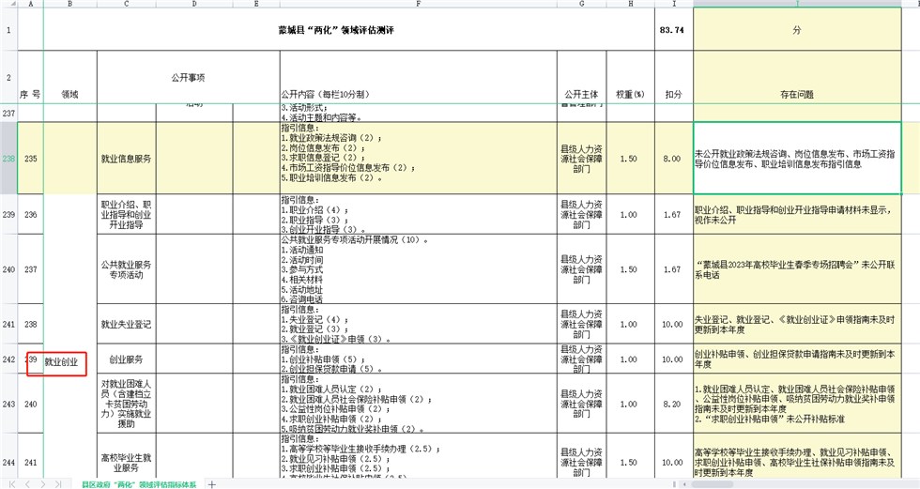Image resolution: width=920 pixels, height=489 pixels.
Task: Click the 就业创业 cell
Action: (62, 361)
